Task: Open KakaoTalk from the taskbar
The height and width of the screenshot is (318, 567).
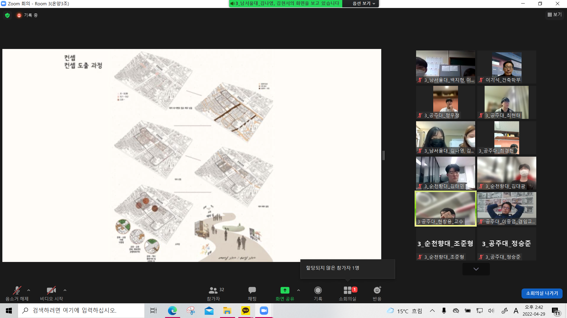Action: (246, 310)
